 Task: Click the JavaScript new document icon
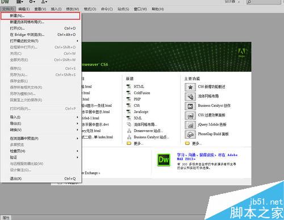tap(129, 112)
